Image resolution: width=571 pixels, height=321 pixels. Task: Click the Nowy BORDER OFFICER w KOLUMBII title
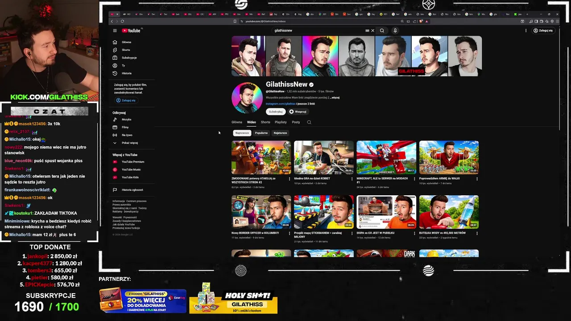tap(255, 233)
